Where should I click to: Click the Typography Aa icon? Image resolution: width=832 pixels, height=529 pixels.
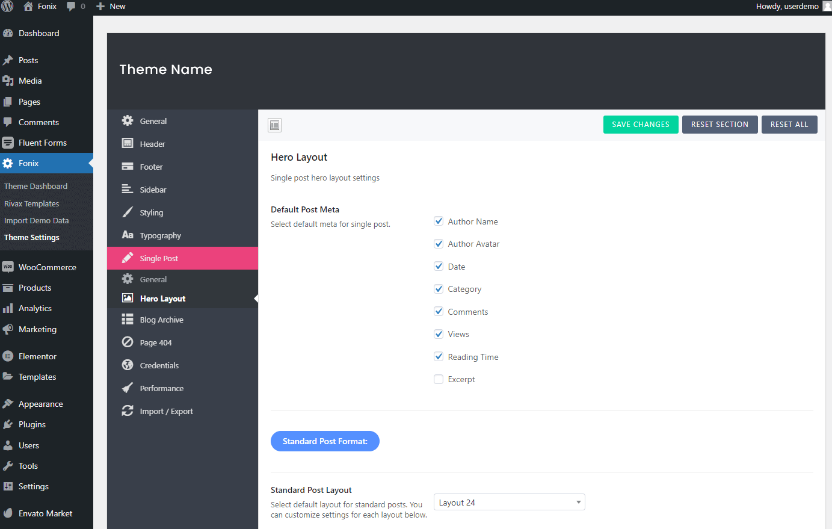click(128, 235)
